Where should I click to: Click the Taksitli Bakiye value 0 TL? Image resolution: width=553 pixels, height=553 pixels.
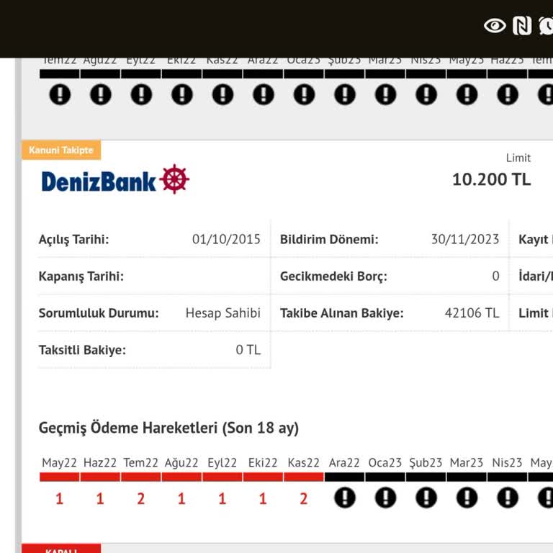click(x=248, y=350)
